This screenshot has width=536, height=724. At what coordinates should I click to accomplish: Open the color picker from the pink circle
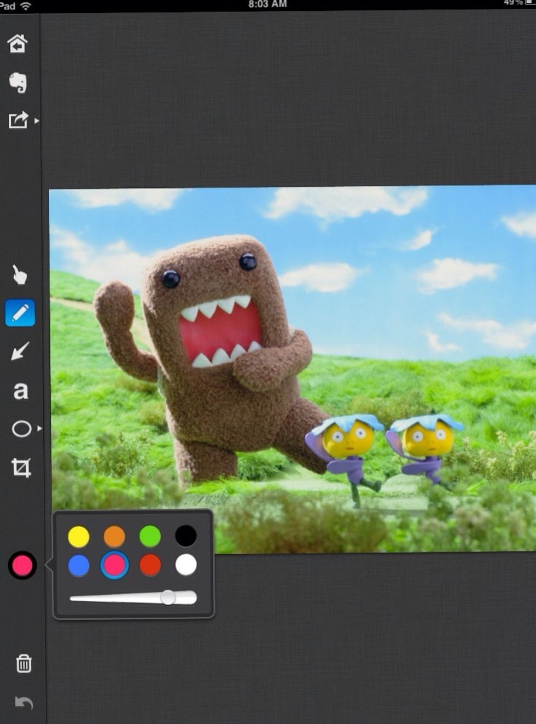[x=21, y=565]
